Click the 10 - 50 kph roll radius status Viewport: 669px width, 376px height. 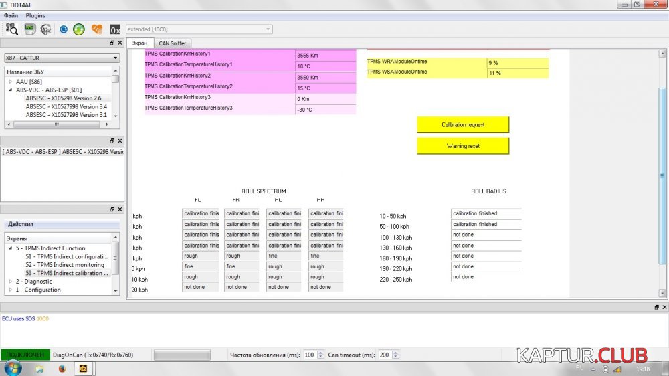(486, 213)
